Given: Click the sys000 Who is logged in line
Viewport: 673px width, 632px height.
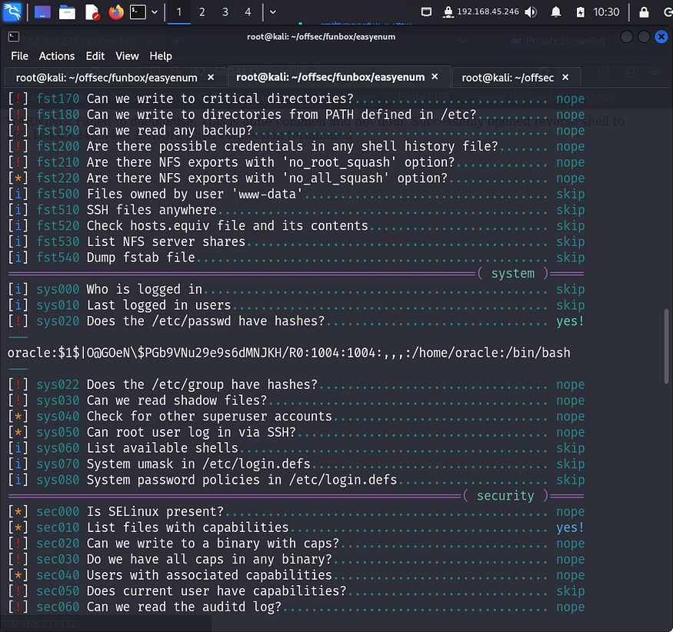Looking at the screenshot, I should click(296, 289).
